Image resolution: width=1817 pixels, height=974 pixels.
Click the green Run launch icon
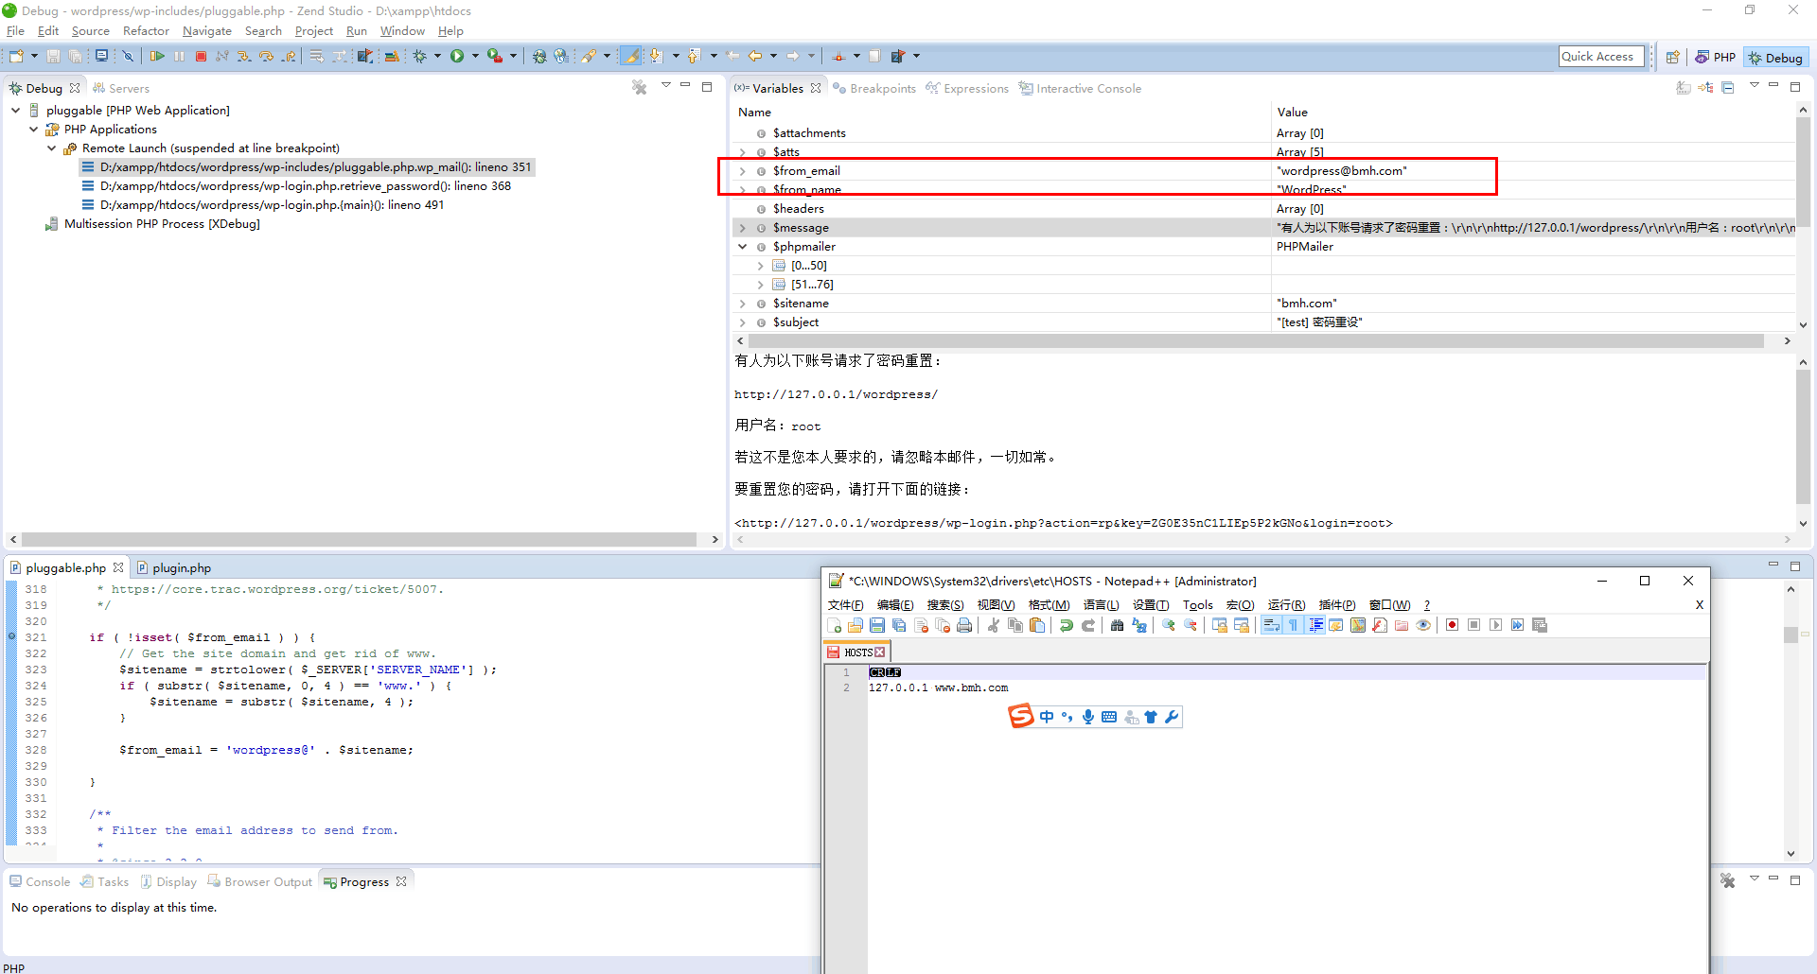click(457, 57)
